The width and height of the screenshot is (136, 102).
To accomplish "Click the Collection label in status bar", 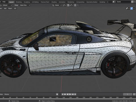I will (x=115, y=101).
